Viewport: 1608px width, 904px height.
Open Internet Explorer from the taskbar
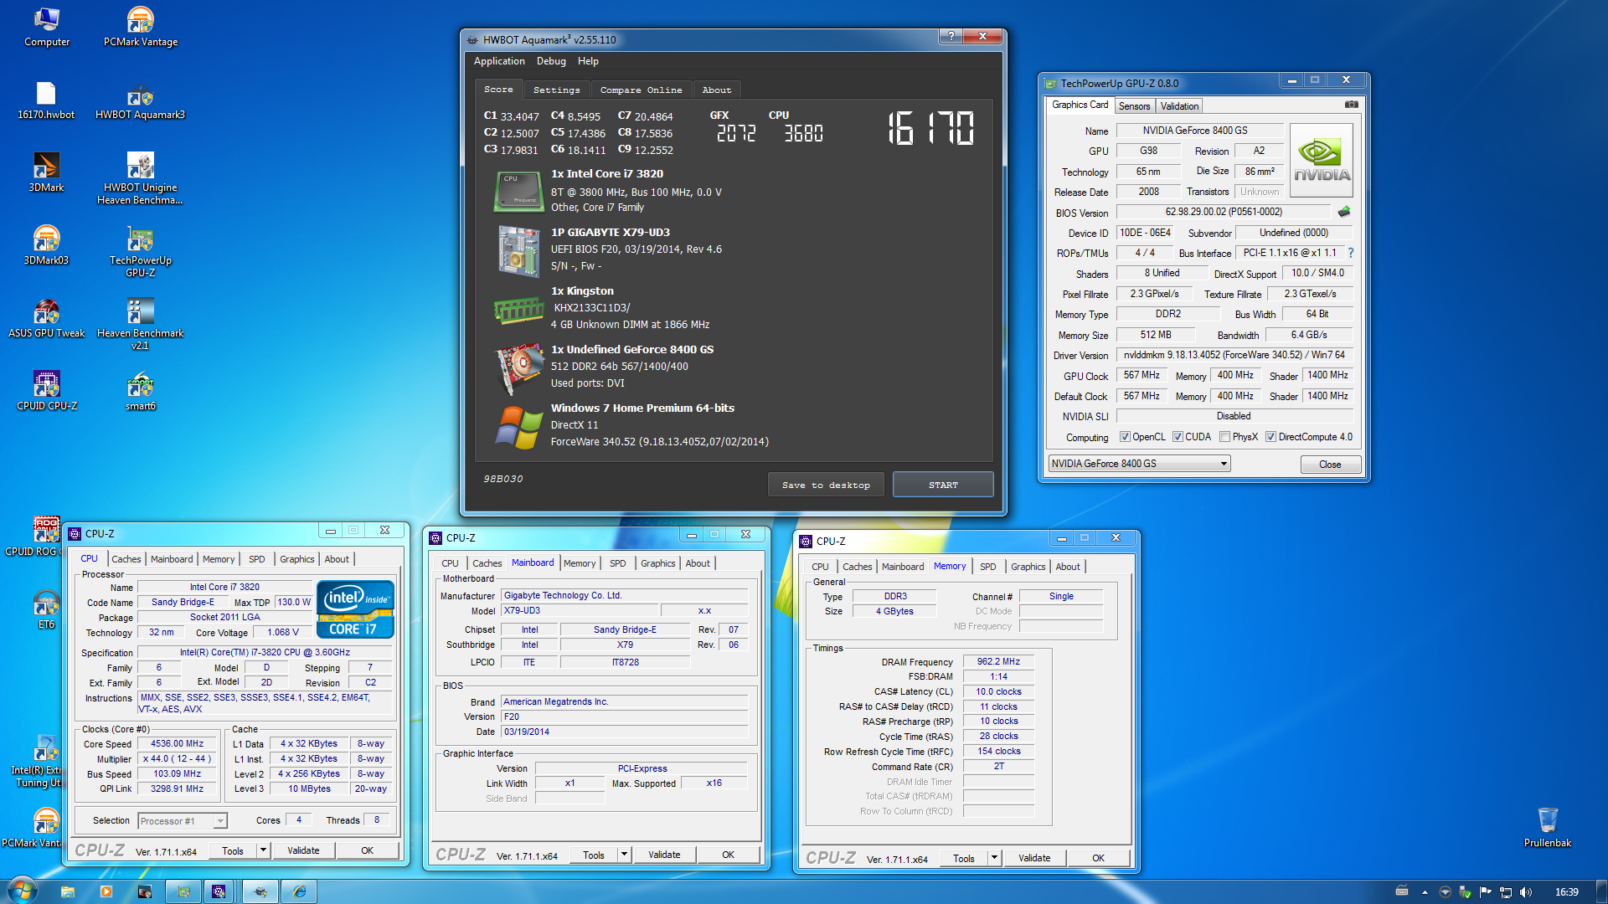click(x=299, y=891)
